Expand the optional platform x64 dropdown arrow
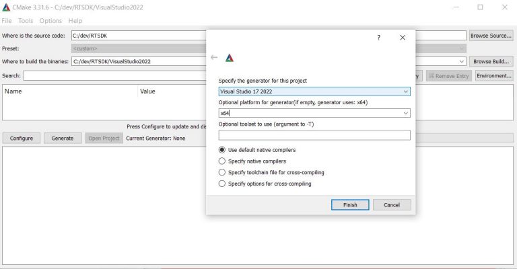 [406, 113]
